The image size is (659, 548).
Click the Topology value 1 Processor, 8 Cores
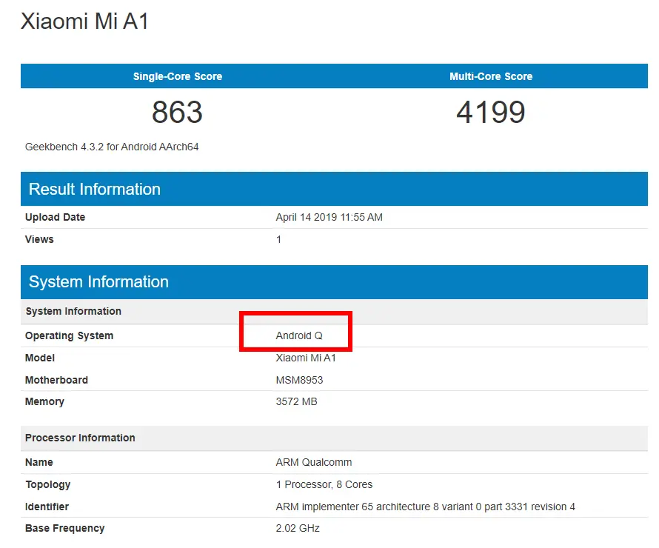tap(324, 484)
